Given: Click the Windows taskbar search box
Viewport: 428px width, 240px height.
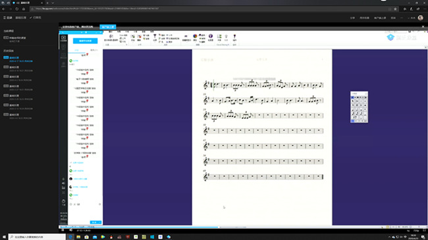Looking at the screenshot, I should [x=37, y=237].
